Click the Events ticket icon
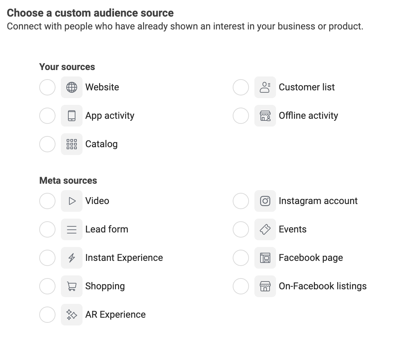 click(x=265, y=229)
